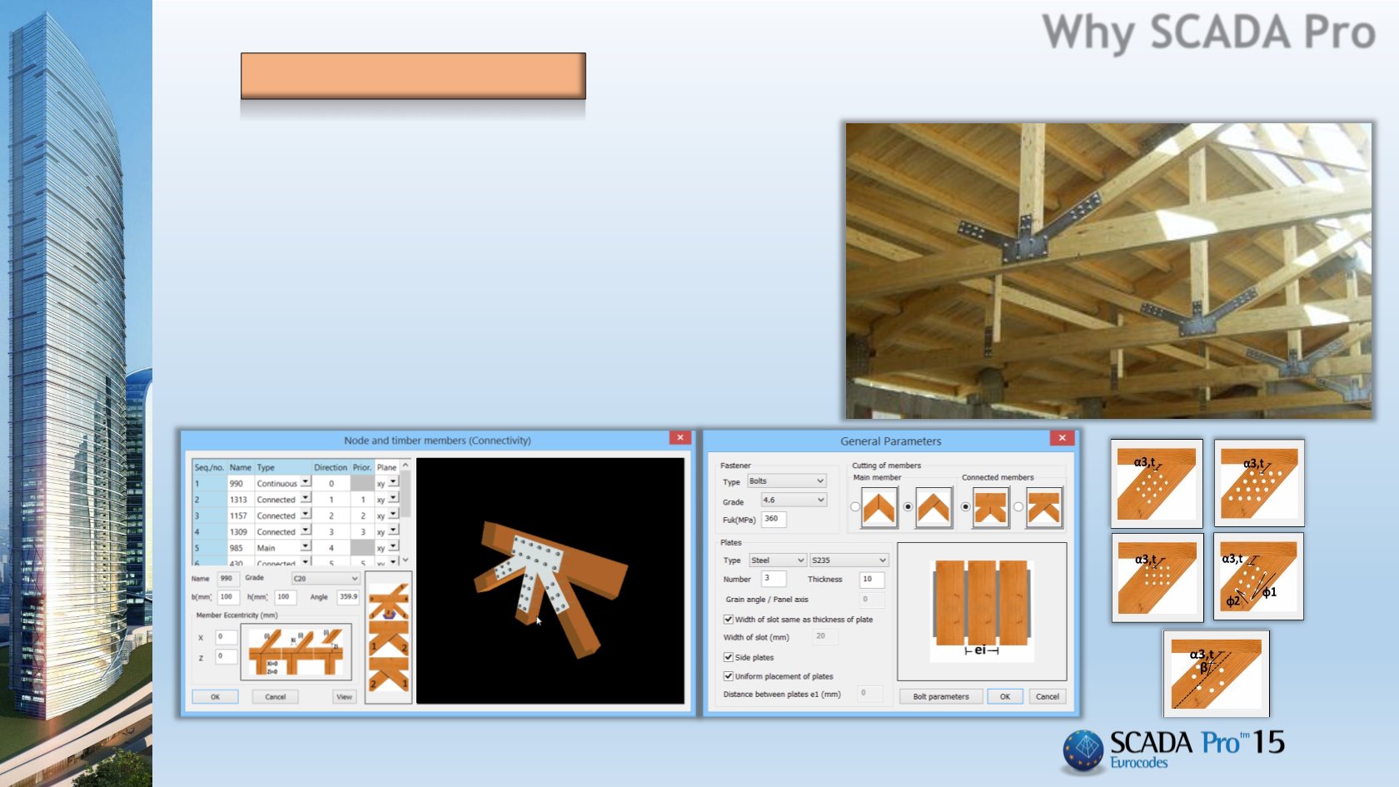Open the fastener Grade 4.6 dropdown
Viewport: 1399px width, 787px height.
pos(793,501)
